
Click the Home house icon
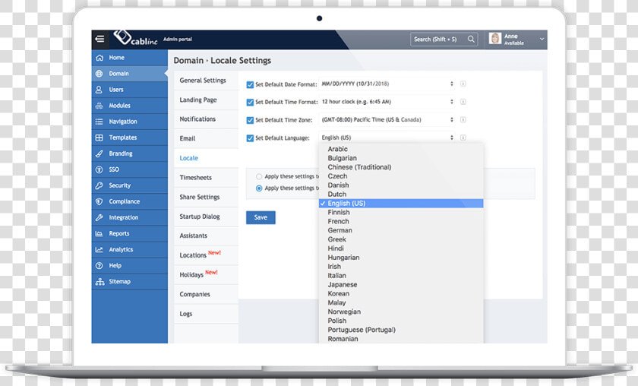[x=99, y=58]
